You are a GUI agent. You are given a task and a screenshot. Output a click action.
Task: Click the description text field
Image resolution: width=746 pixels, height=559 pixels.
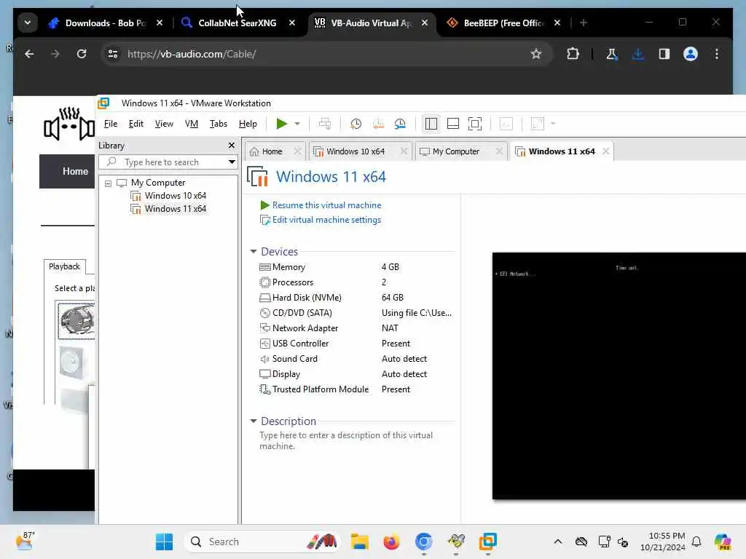tap(346, 440)
